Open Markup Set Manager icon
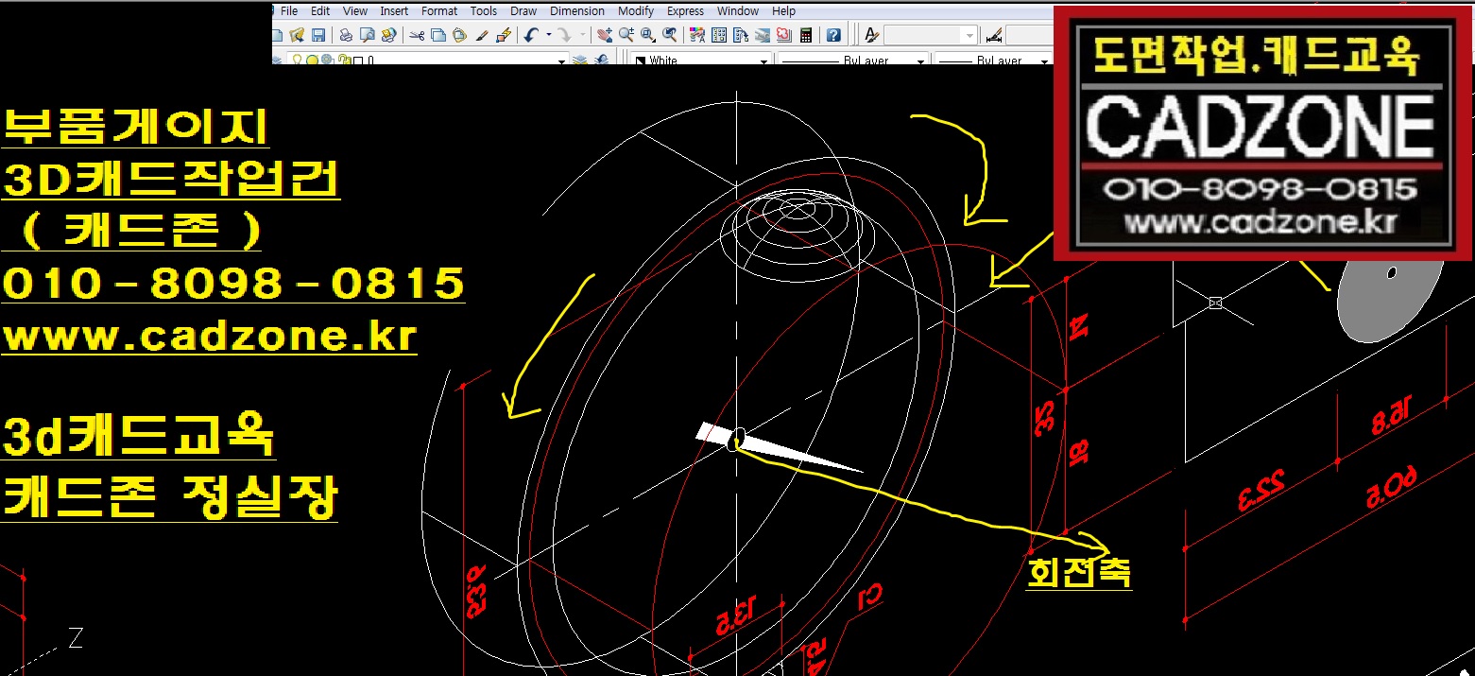Viewport: 1475px width, 676px height. click(x=784, y=35)
